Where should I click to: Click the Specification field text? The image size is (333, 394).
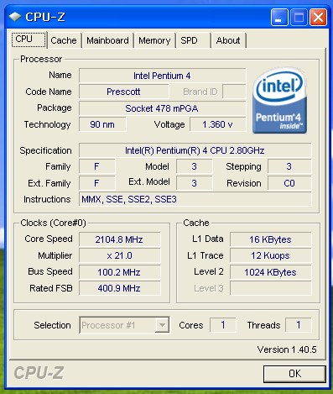(195, 150)
